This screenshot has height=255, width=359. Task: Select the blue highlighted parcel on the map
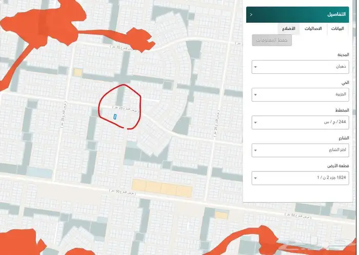(x=115, y=116)
